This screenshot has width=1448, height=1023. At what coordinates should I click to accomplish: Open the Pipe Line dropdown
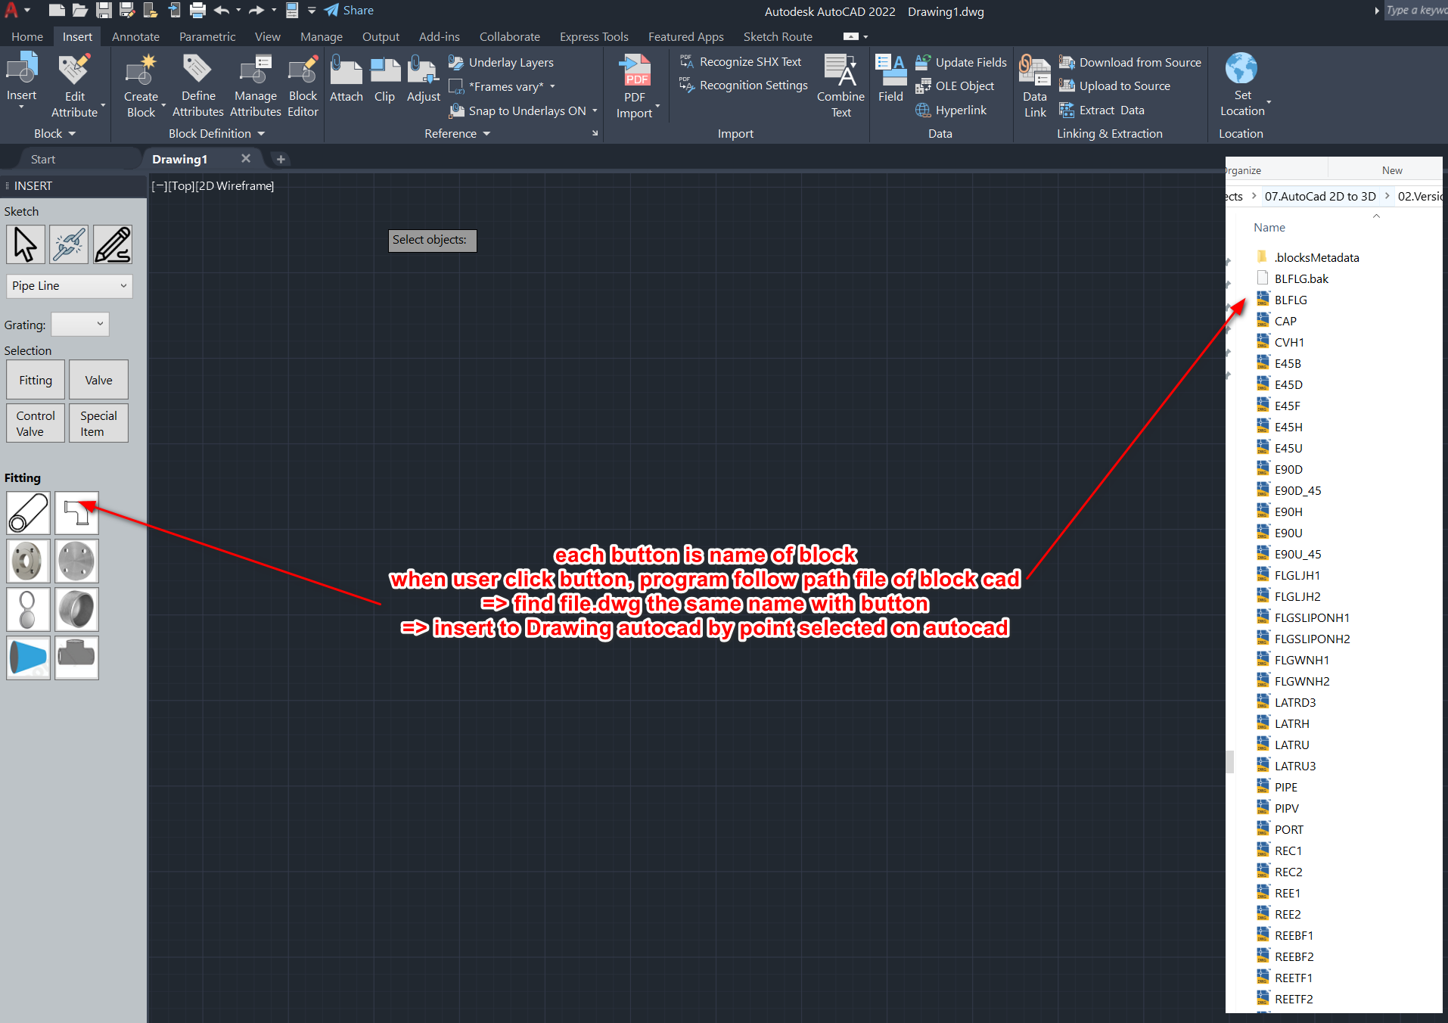coord(70,286)
